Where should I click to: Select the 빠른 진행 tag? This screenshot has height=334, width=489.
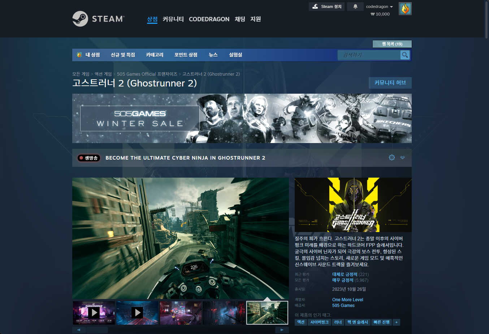coord(382,322)
